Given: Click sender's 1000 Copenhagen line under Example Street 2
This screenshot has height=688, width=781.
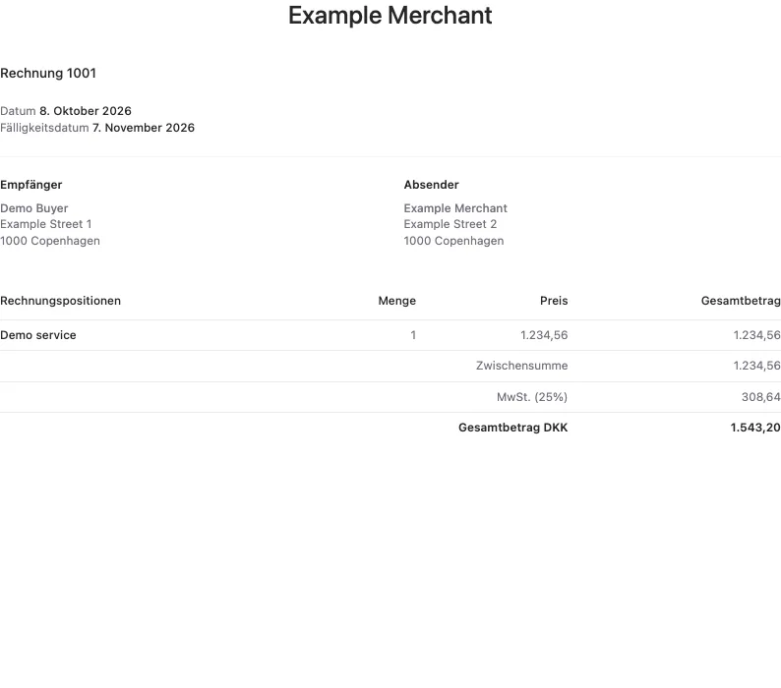Looking at the screenshot, I should [453, 241].
